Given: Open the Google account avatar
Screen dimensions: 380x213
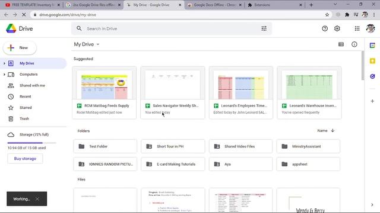Looking at the screenshot, I should click(x=370, y=28).
